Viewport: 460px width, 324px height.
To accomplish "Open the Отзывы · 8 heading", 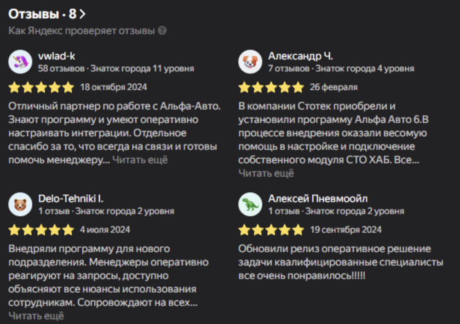I will pyautogui.click(x=42, y=14).
